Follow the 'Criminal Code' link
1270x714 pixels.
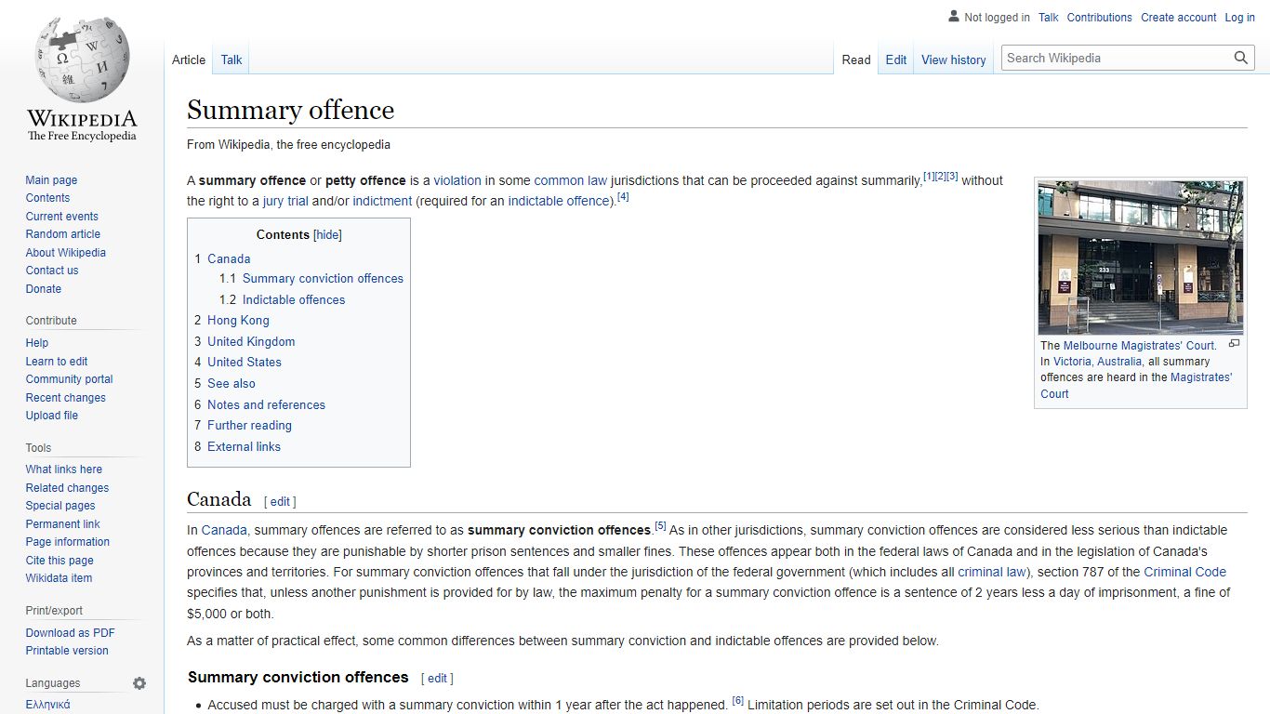(1184, 572)
